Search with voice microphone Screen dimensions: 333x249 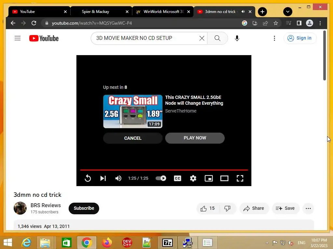point(237,38)
